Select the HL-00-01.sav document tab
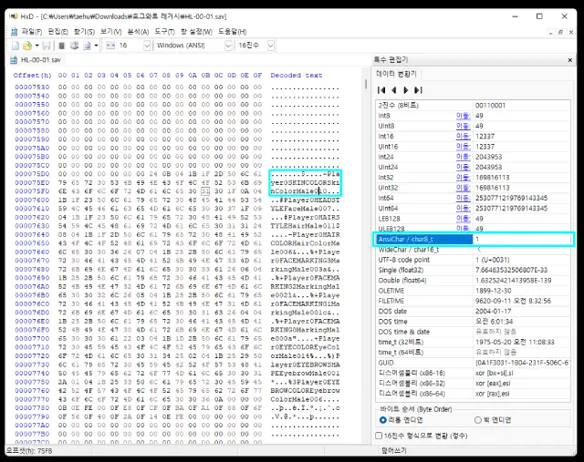The height and width of the screenshot is (462, 584). pos(36,60)
